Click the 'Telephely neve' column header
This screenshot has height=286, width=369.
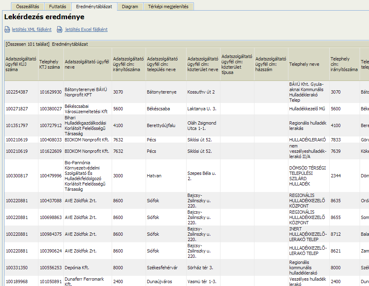308,64
